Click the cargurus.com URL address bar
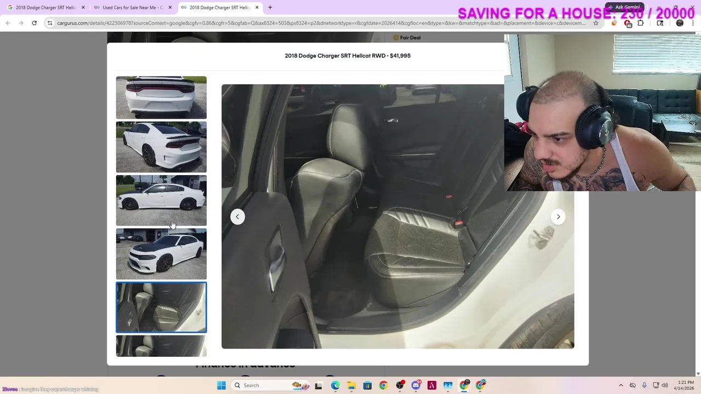Viewport: 701px width, 394px height. click(320, 23)
